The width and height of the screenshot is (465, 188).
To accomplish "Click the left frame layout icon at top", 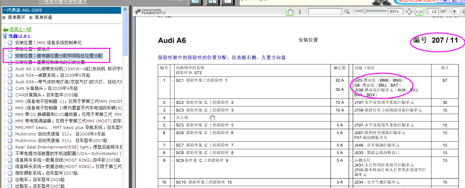I will 195,2.
